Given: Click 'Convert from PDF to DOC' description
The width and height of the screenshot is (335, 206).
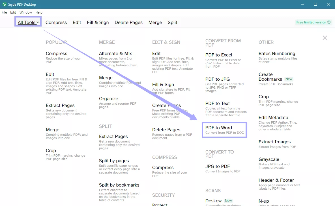Looking at the screenshot, I should click(225, 133).
